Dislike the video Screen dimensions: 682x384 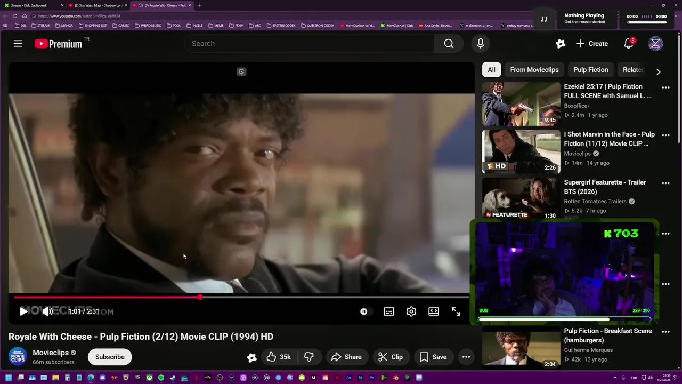[309, 357]
